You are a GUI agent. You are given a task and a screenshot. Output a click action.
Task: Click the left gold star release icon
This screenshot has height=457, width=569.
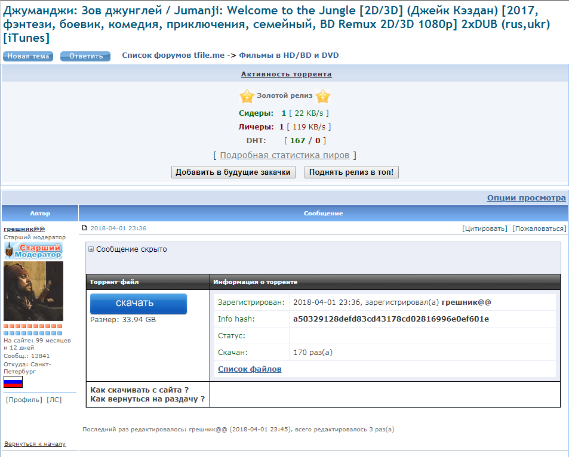tap(247, 97)
